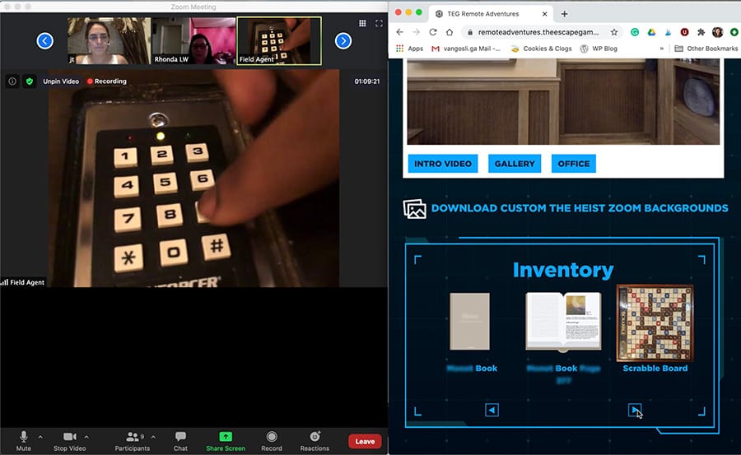The width and height of the screenshot is (741, 455).
Task: Leave the Zoom meeting
Action: (365, 441)
